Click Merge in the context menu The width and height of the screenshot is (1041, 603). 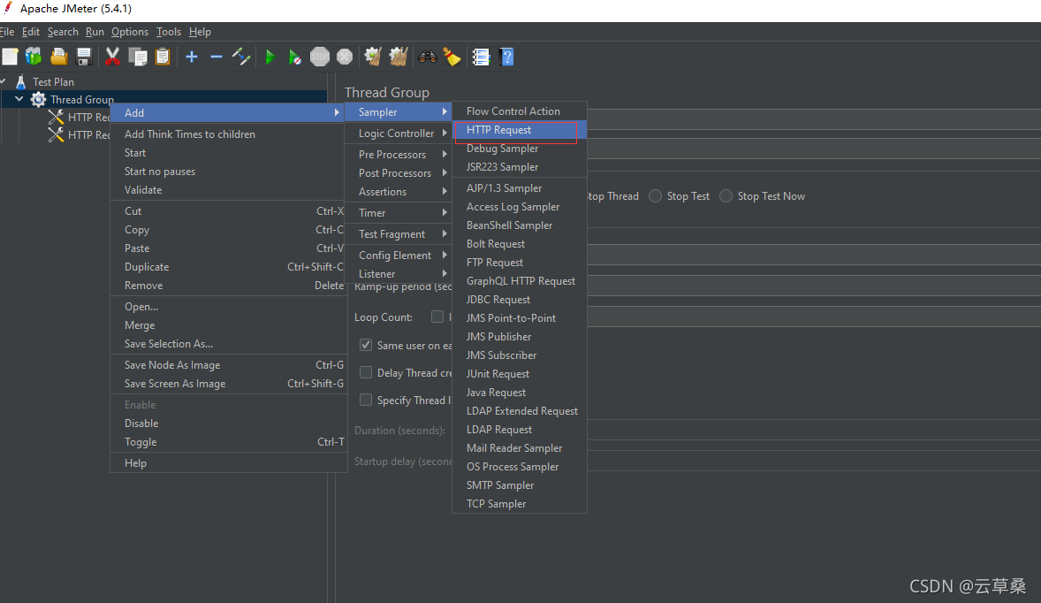click(228, 325)
